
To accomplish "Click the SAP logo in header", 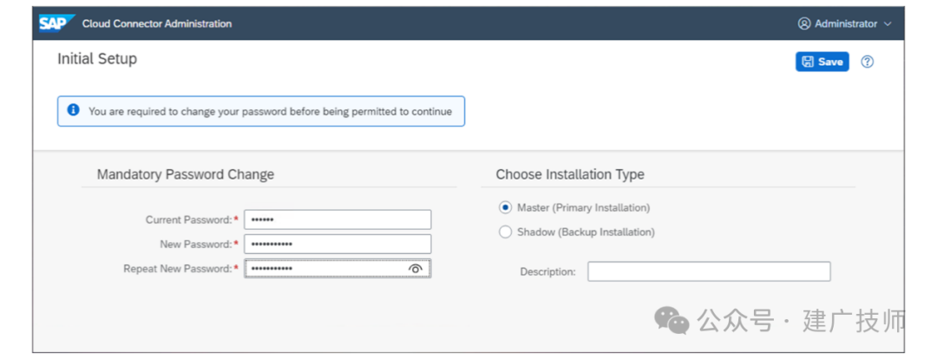I will (56, 23).
